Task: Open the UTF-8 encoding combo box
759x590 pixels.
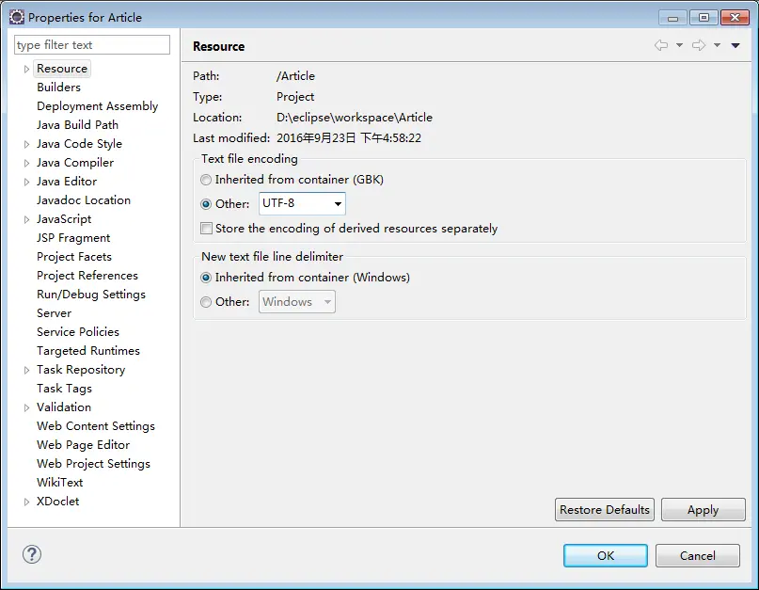Action: 302,203
